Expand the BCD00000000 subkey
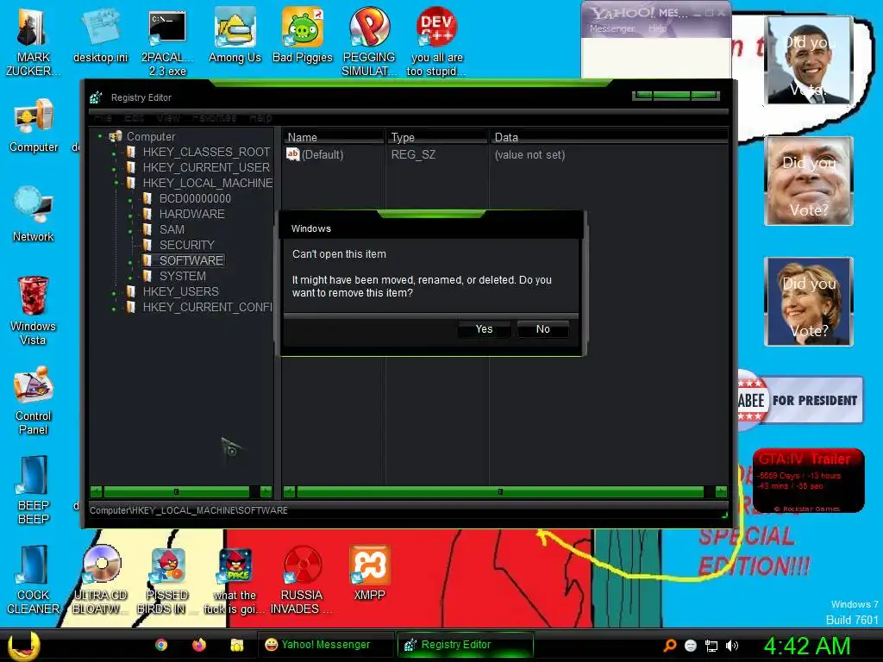The height and width of the screenshot is (662, 883). coord(131,200)
